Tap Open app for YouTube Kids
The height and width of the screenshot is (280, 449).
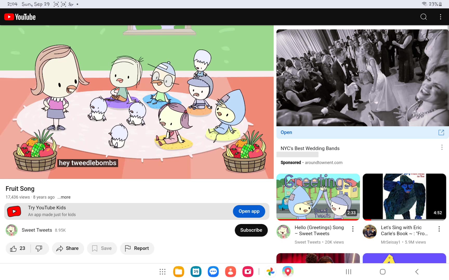tap(249, 211)
